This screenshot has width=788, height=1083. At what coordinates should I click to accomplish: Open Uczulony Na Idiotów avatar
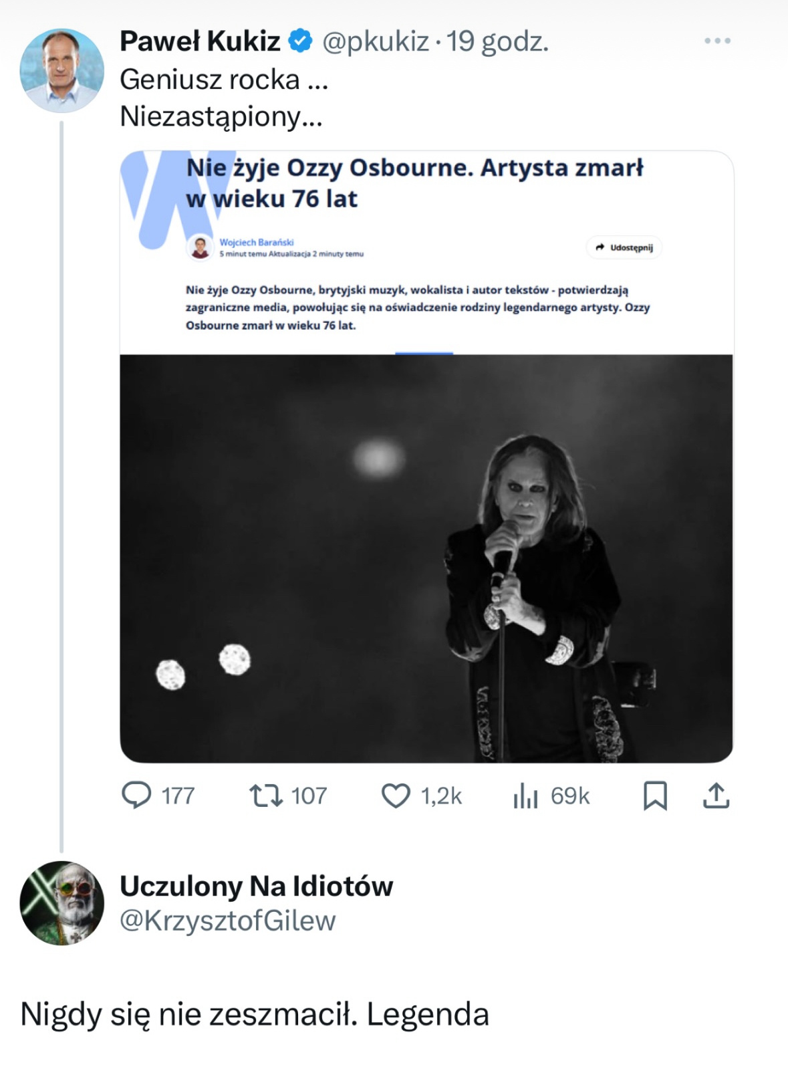61,902
